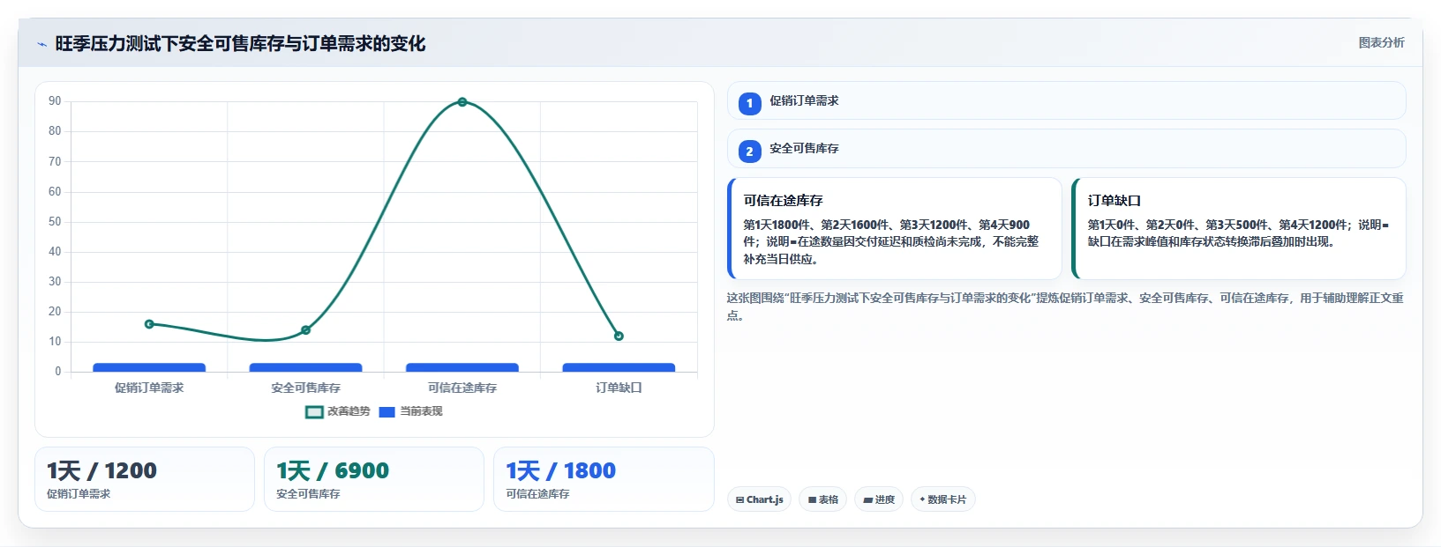This screenshot has width=1441, height=547.
Task: Click the line point above 促销订单需求
Action: (x=149, y=324)
